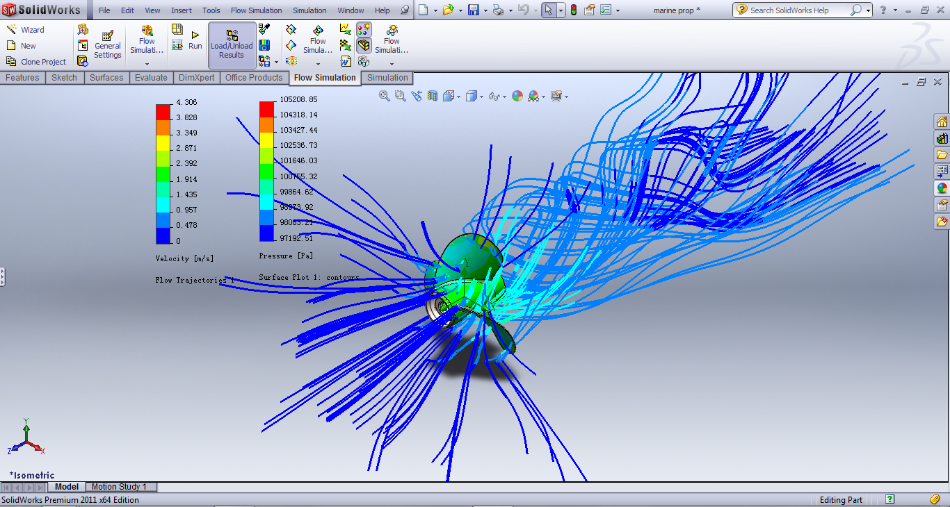The image size is (950, 507).
Task: Switch to the Sketch tab
Action: pyautogui.click(x=64, y=78)
